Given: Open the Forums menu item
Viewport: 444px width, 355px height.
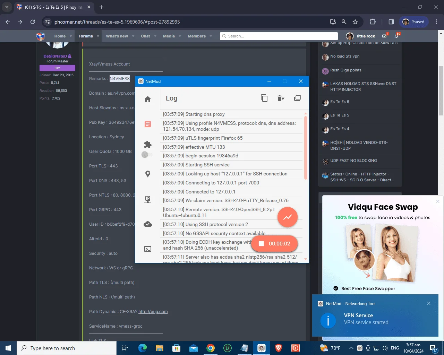Looking at the screenshot, I should point(86,36).
